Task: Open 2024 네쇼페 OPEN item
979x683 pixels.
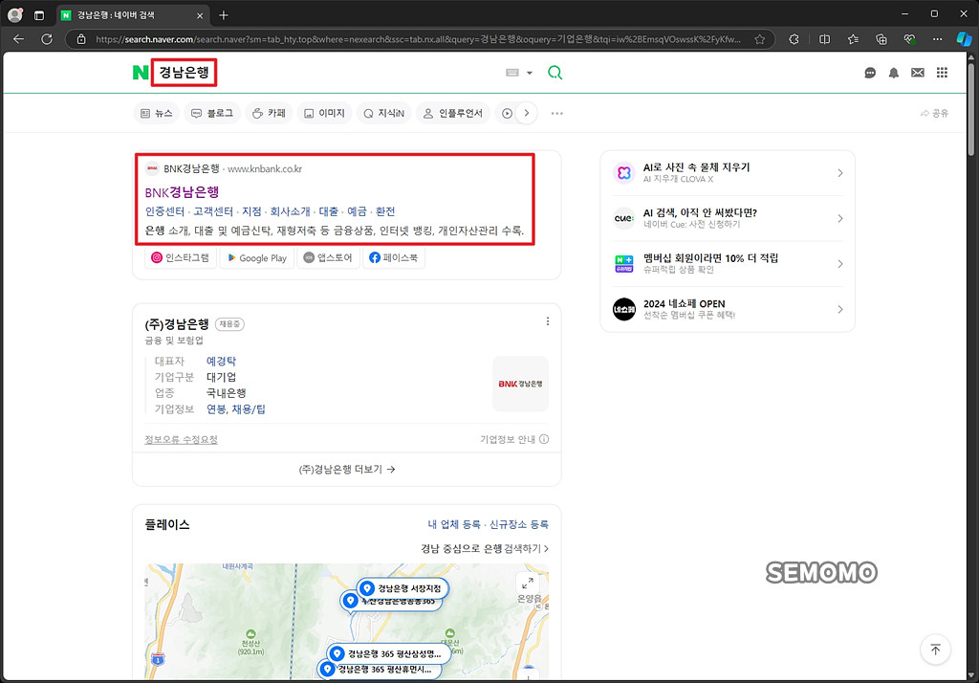Action: [728, 309]
